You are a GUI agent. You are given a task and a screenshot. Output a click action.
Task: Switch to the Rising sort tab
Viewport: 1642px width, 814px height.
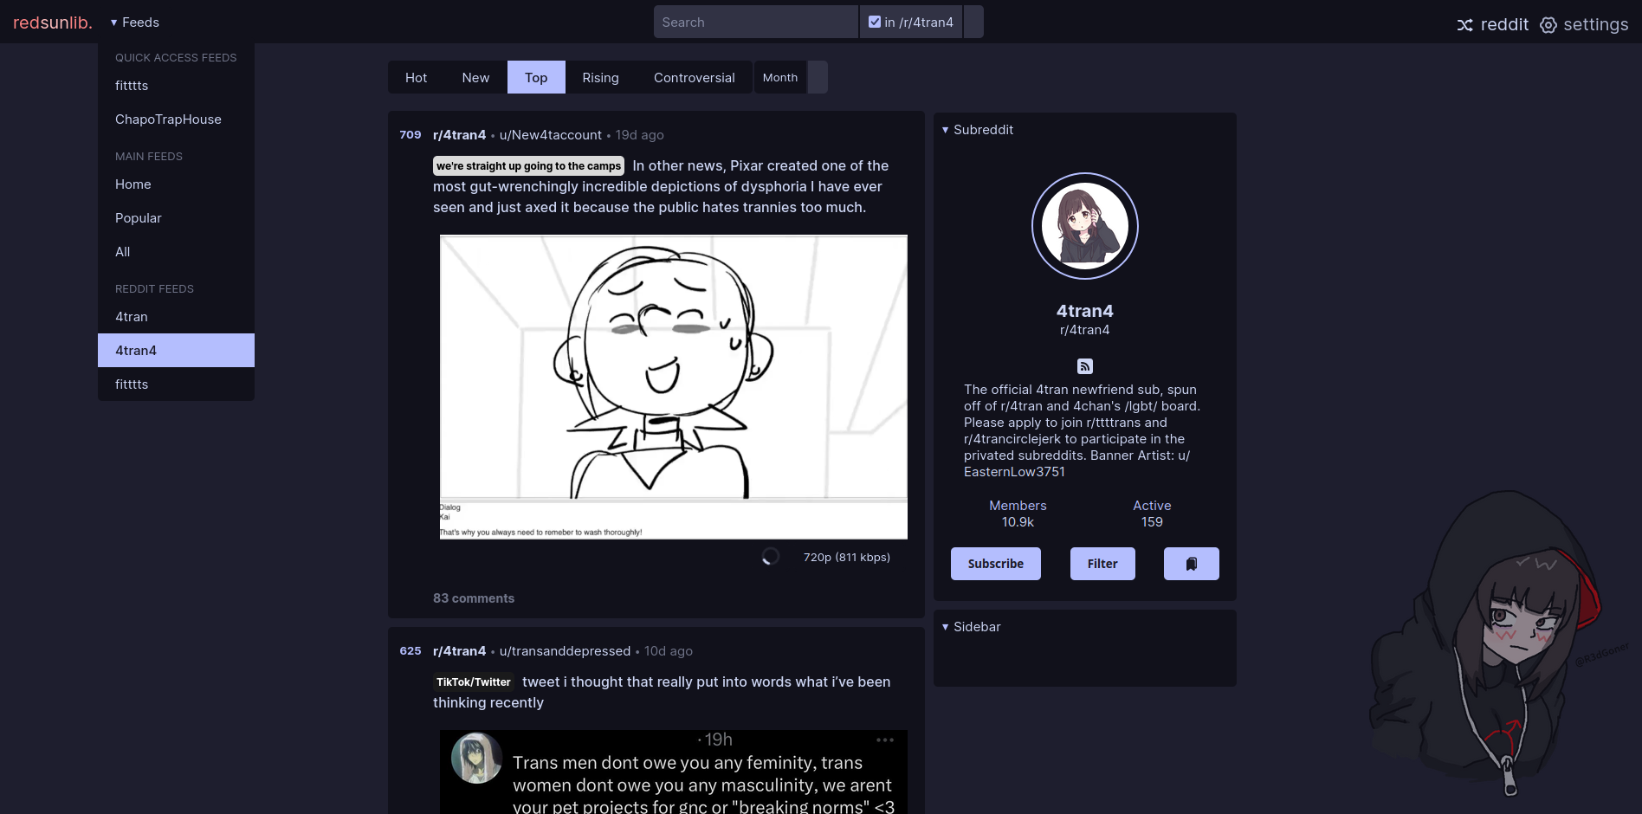click(x=600, y=77)
